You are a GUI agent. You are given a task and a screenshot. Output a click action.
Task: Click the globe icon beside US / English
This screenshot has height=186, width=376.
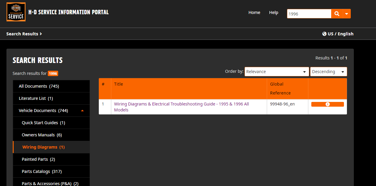coord(324,34)
